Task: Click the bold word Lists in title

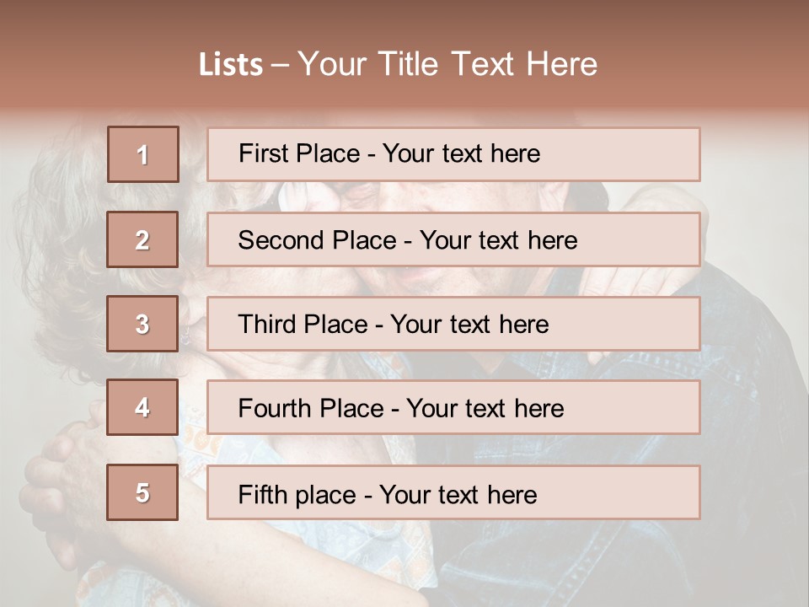Action: (x=231, y=65)
